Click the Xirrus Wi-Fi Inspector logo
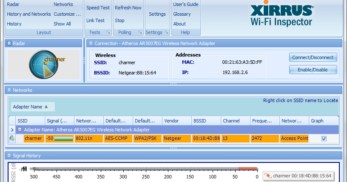This screenshot has height=182, width=347. (x=282, y=14)
